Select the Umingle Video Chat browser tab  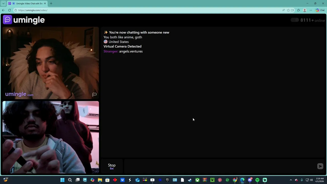click(x=27, y=4)
